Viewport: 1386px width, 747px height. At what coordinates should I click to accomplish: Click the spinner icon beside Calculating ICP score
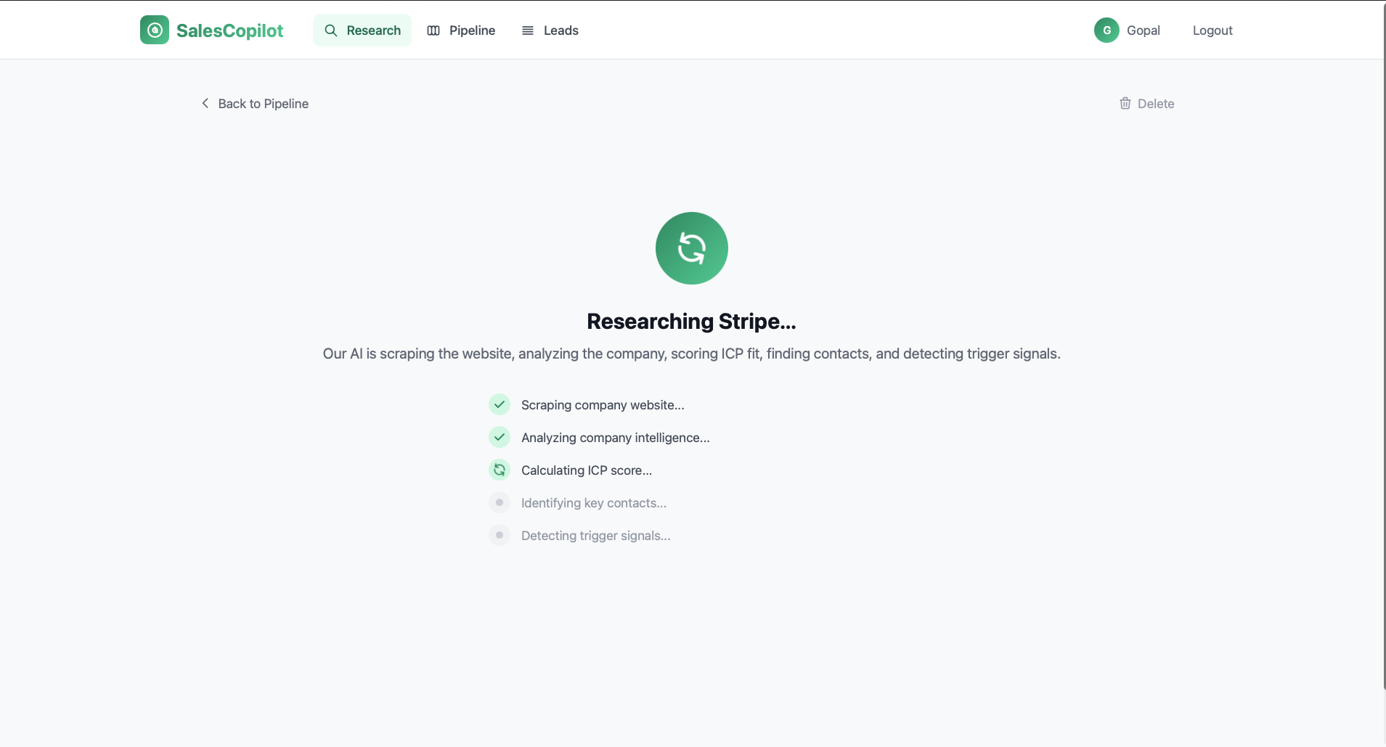tap(500, 470)
